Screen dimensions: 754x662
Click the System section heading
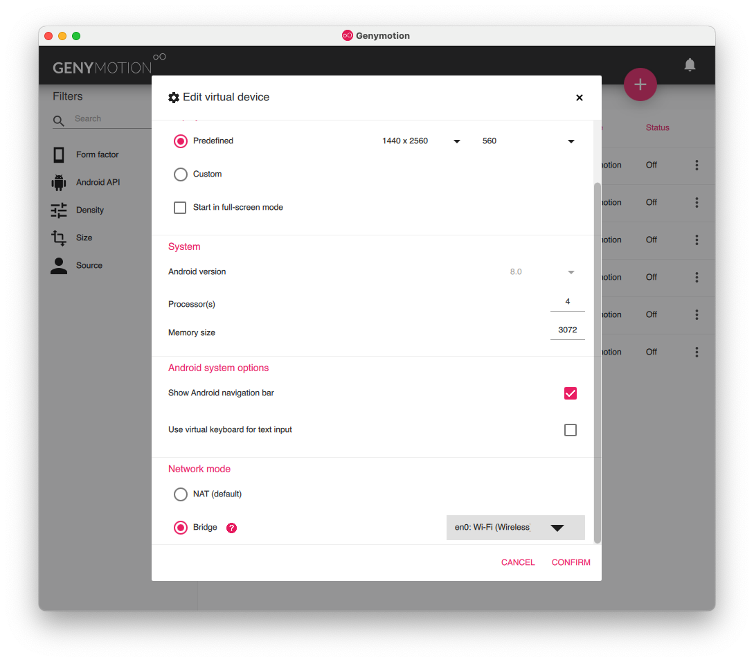[x=184, y=247]
